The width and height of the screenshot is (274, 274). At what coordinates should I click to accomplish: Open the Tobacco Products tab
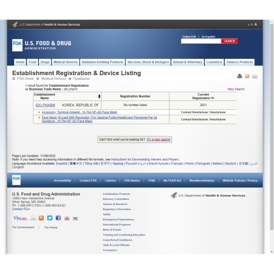point(239,62)
